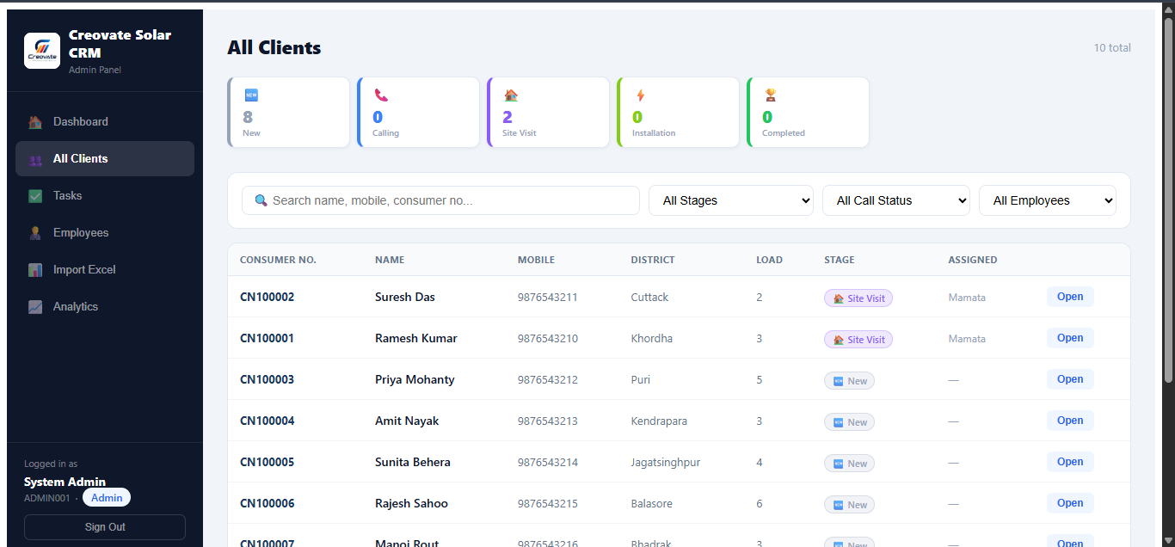Image resolution: width=1175 pixels, height=547 pixels.
Task: Click the trophy icon on Completed card
Action: pyautogui.click(x=771, y=95)
